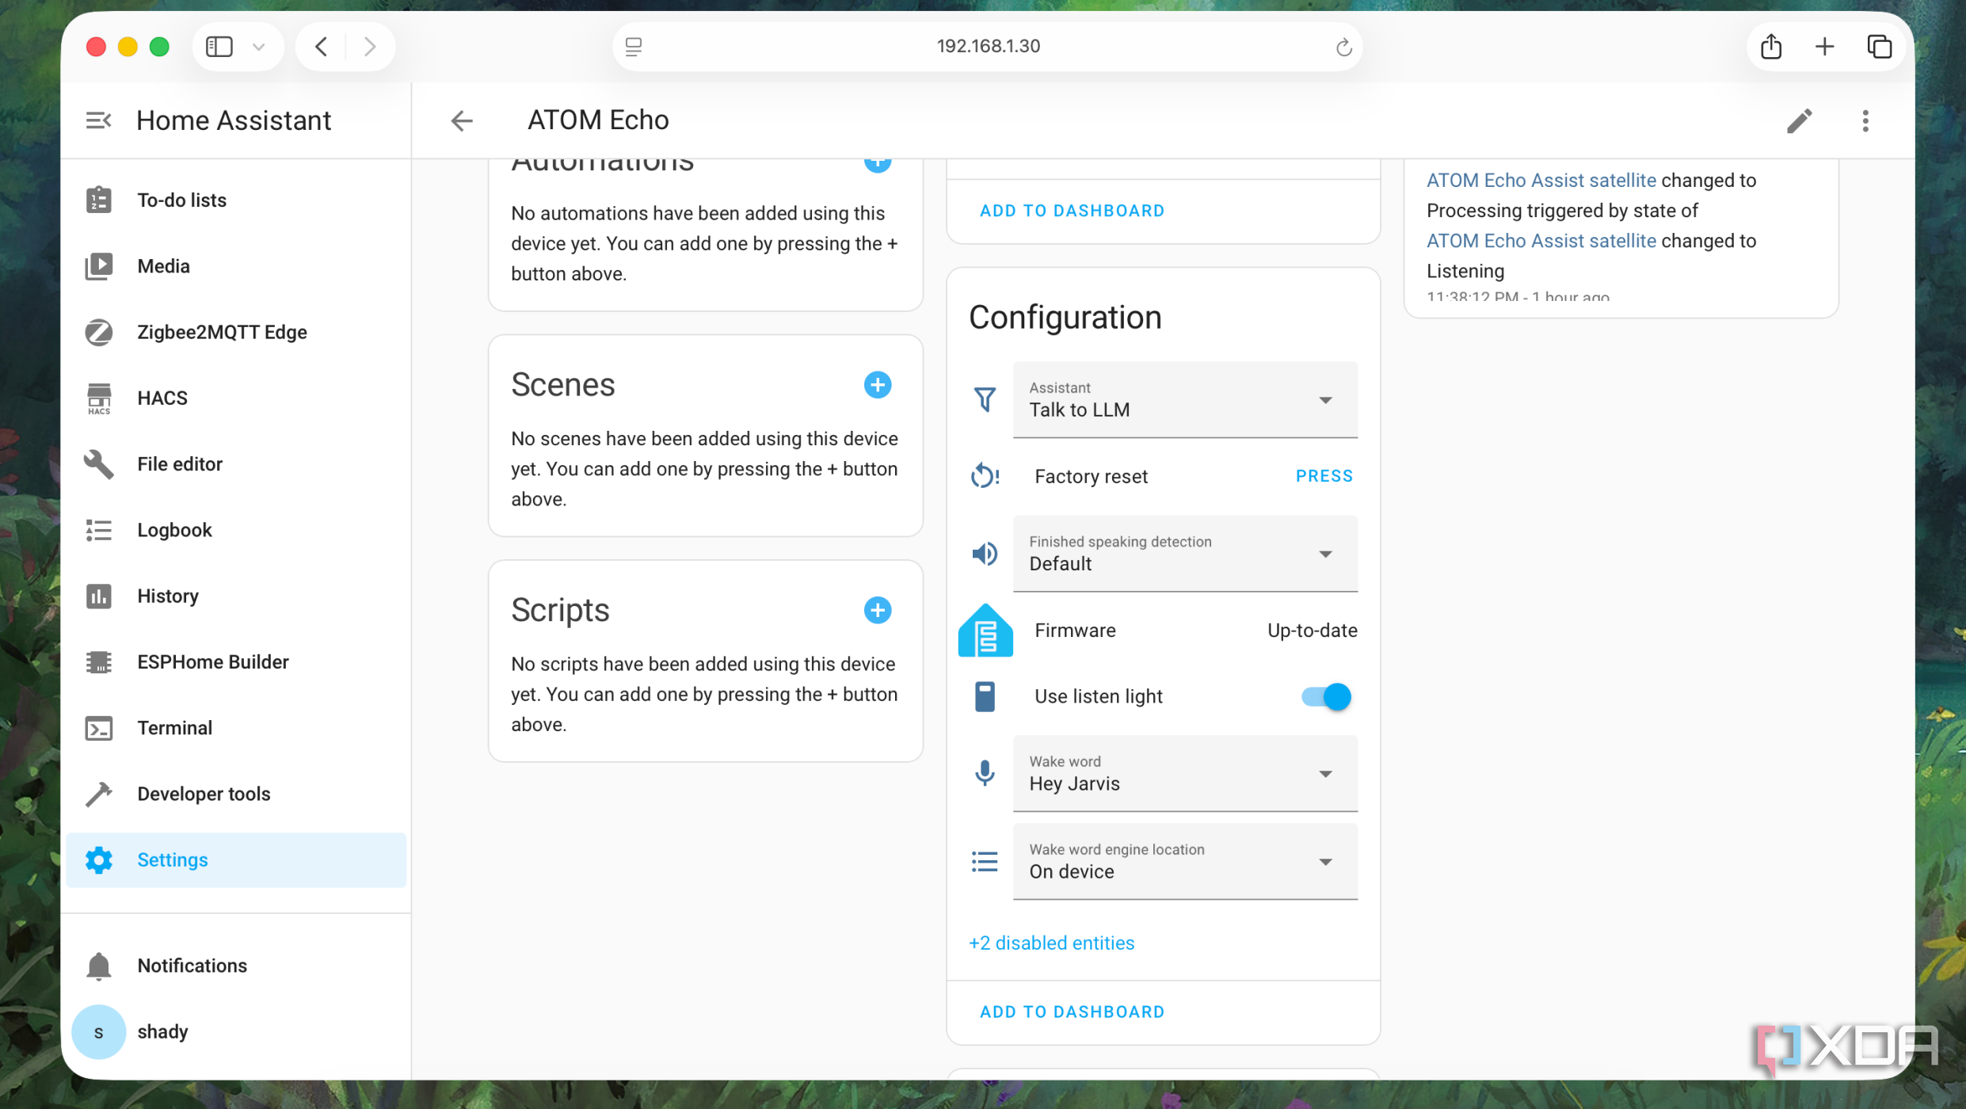This screenshot has width=1966, height=1109.
Task: Click the Firmware ESPHome icon
Action: point(985,631)
